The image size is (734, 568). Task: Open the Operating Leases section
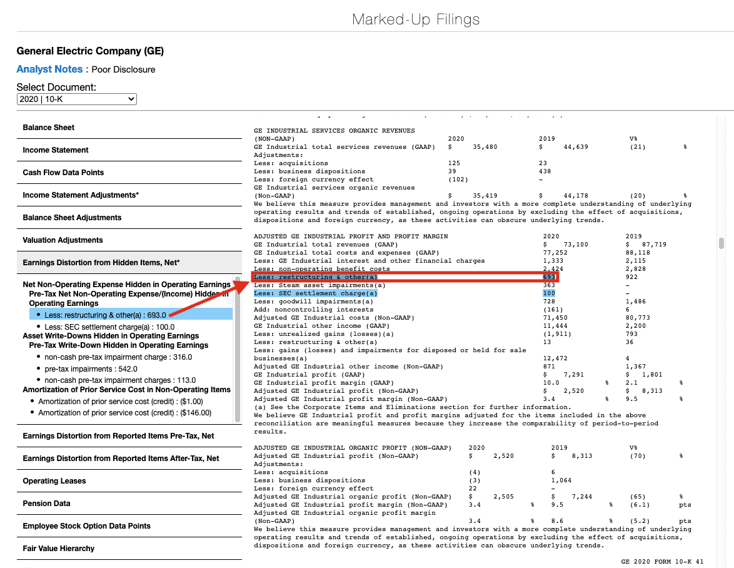(129, 481)
